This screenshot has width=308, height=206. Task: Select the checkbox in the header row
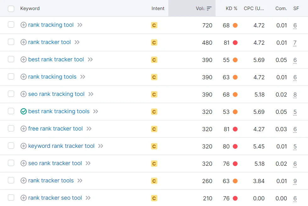pos(11,8)
